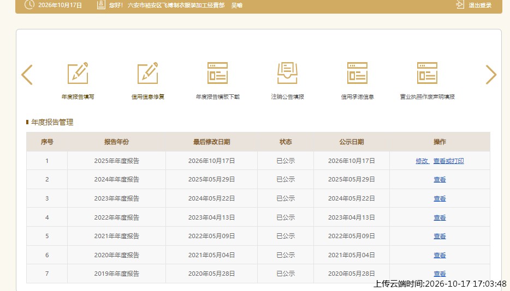
Task: Open the 信用信息修复 edit icon
Action: 147,73
